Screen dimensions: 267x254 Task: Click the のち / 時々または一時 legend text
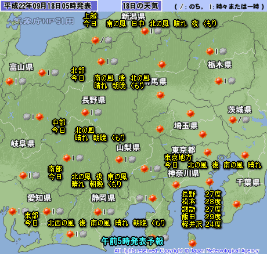[219, 7]
